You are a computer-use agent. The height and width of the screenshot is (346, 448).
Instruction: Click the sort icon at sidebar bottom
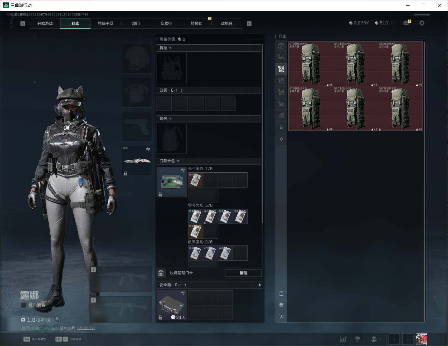click(x=281, y=317)
